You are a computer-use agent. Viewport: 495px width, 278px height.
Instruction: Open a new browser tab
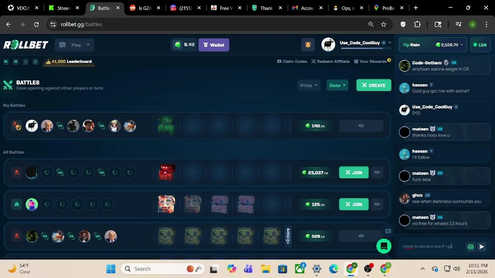pos(416,8)
